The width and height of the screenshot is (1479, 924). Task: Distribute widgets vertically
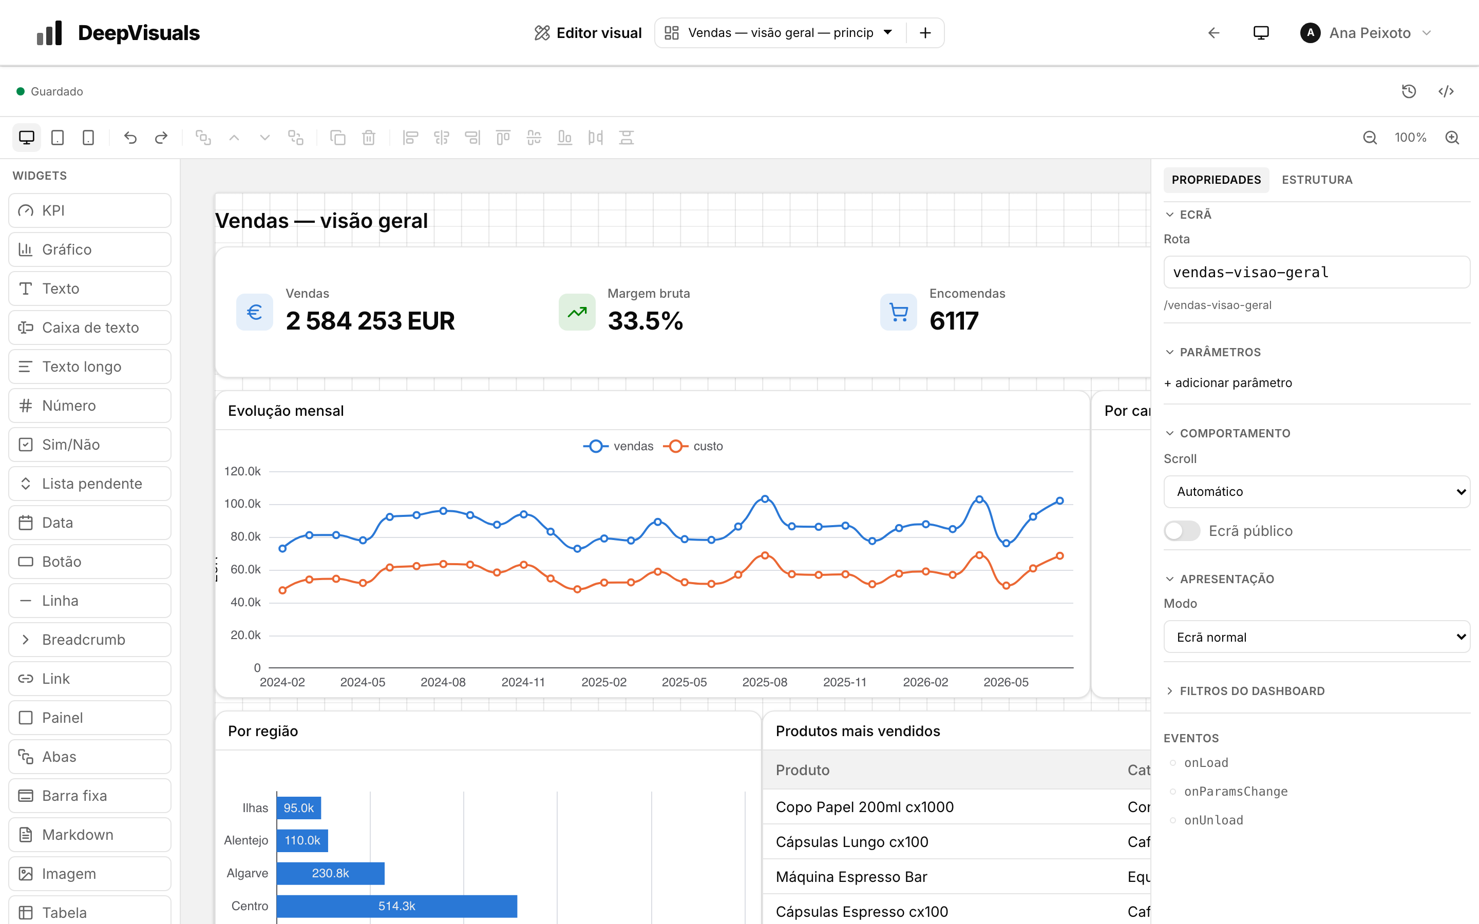click(627, 138)
